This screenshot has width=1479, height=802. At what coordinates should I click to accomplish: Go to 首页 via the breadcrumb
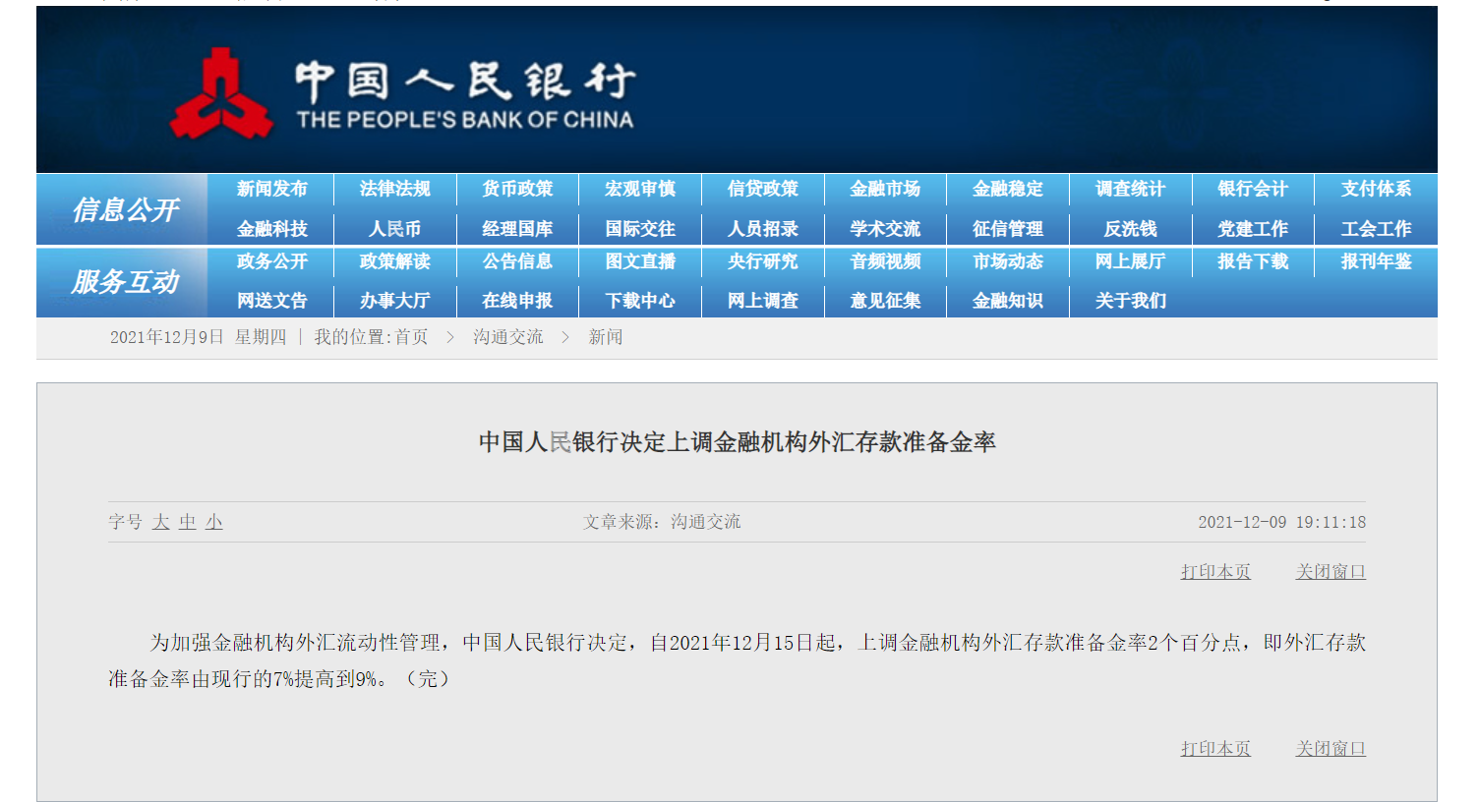412,337
